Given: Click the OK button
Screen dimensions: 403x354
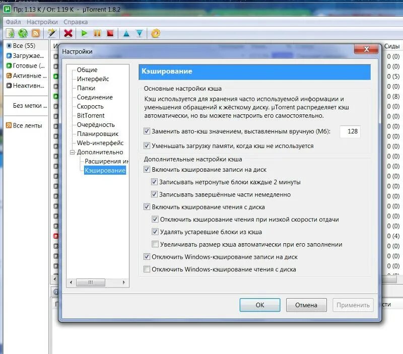Looking at the screenshot, I should tap(260, 305).
